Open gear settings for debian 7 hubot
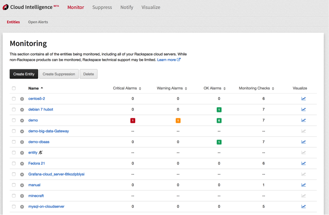The width and height of the screenshot is (329, 215). coord(22,110)
